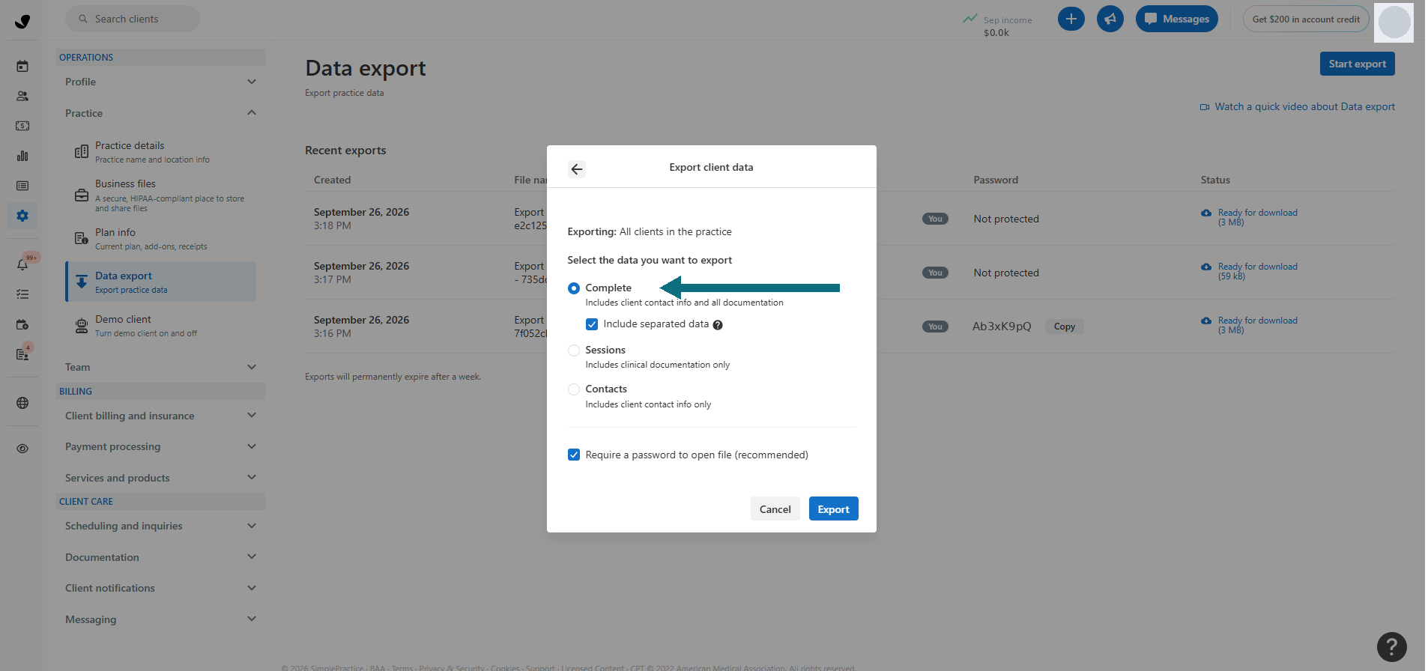Image resolution: width=1428 pixels, height=671 pixels.
Task: Click the Plan info document icon
Action: 82,238
